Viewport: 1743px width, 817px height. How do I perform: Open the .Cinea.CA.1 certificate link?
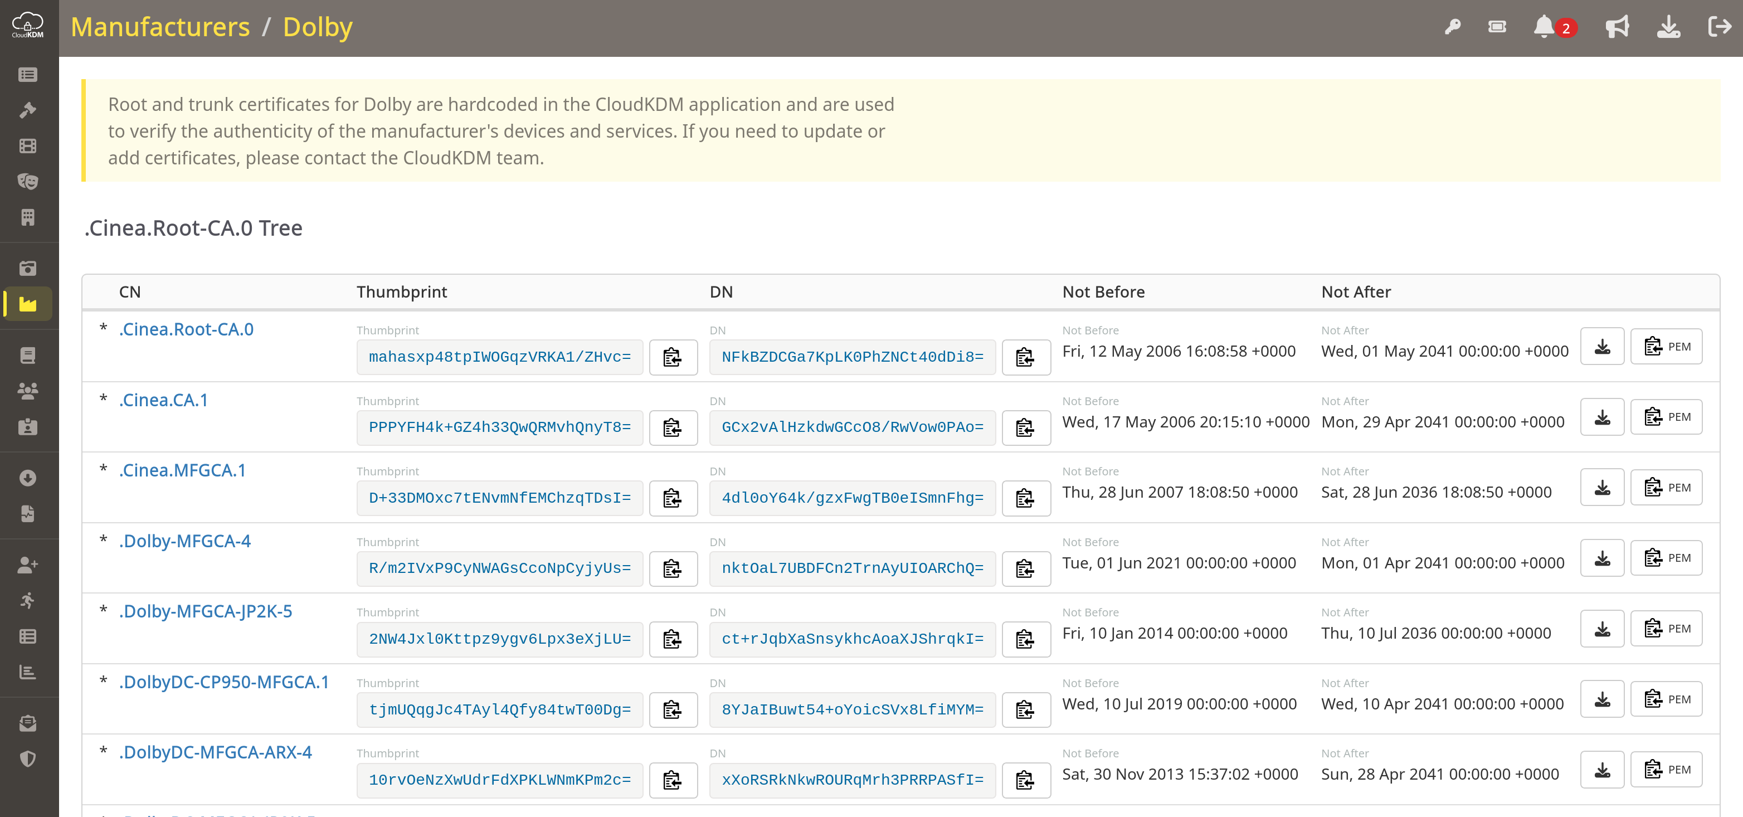click(164, 400)
